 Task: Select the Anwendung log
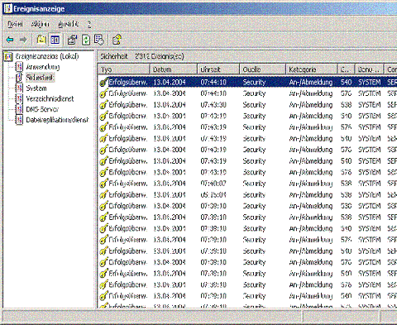(43, 67)
